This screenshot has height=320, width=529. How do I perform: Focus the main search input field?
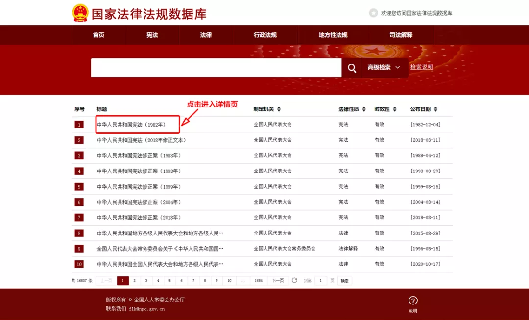[216, 68]
